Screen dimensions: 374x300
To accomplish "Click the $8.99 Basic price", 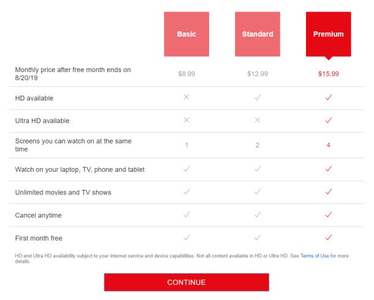I will [x=187, y=74].
